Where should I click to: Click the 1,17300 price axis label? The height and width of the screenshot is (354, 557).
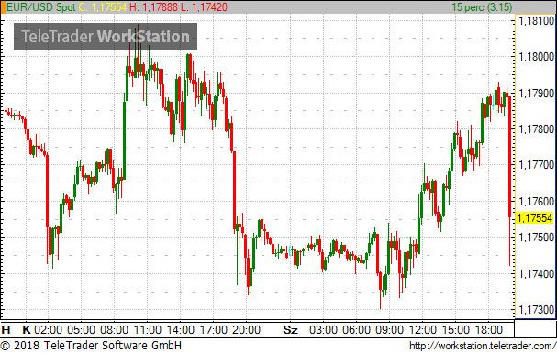point(537,310)
